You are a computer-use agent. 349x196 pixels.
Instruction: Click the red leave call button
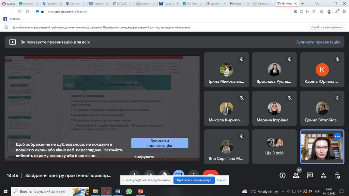point(210,174)
